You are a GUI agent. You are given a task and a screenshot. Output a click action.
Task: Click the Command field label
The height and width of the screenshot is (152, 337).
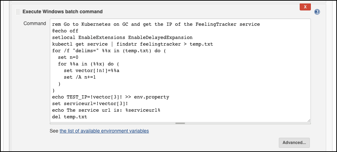coord(35,23)
